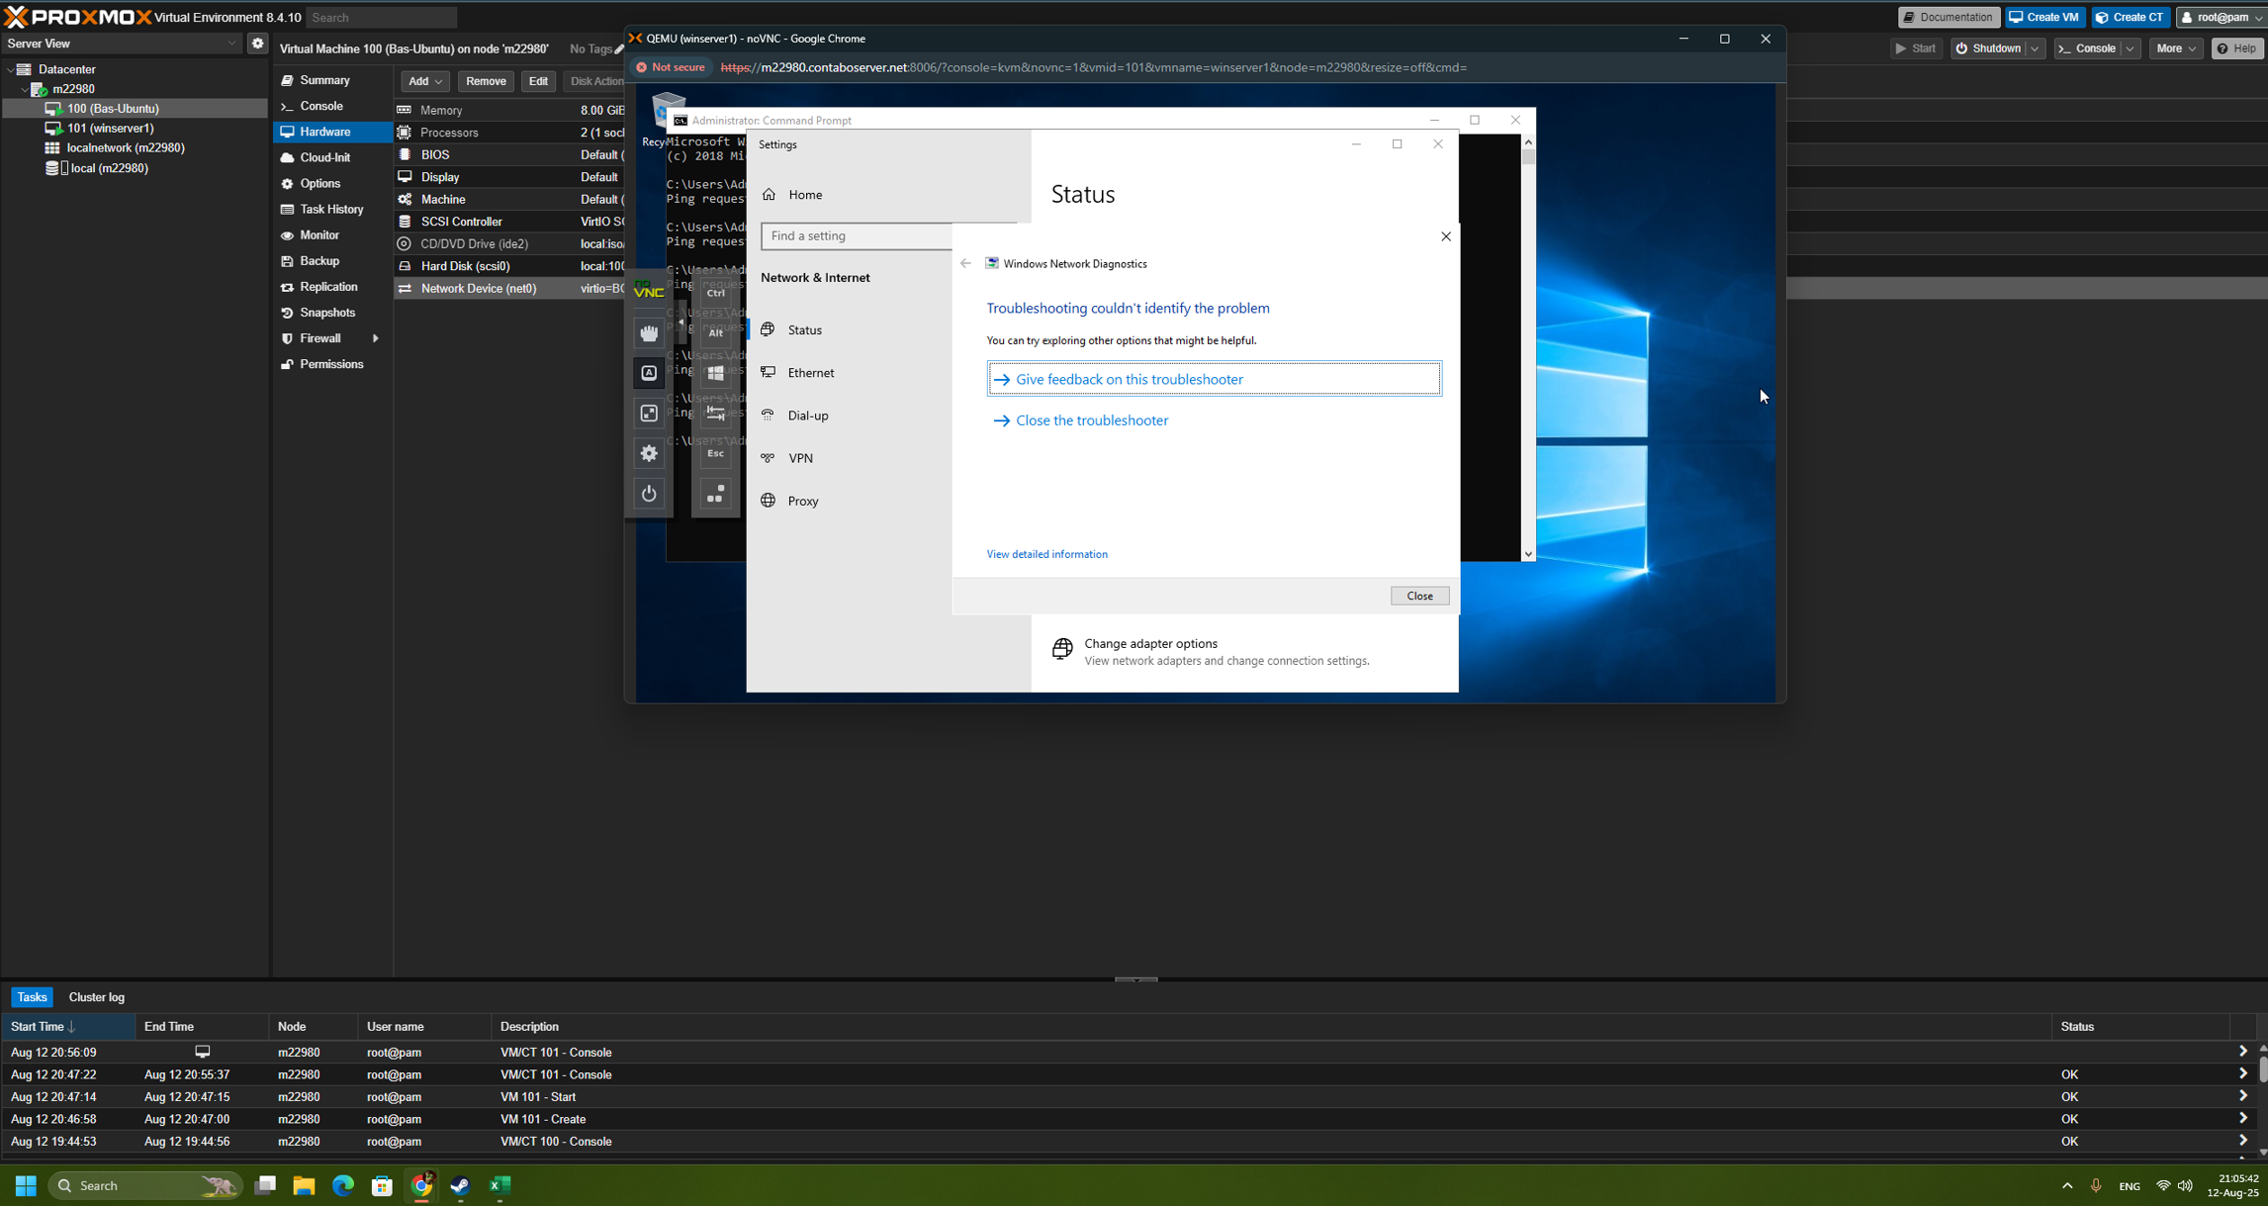This screenshot has height=1206, width=2268.
Task: Select local (m22980) storage in tree
Action: point(109,168)
